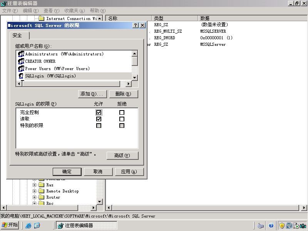This screenshot has width=308, height=231.
Task: Click the 取消 button
Action: (98, 172)
